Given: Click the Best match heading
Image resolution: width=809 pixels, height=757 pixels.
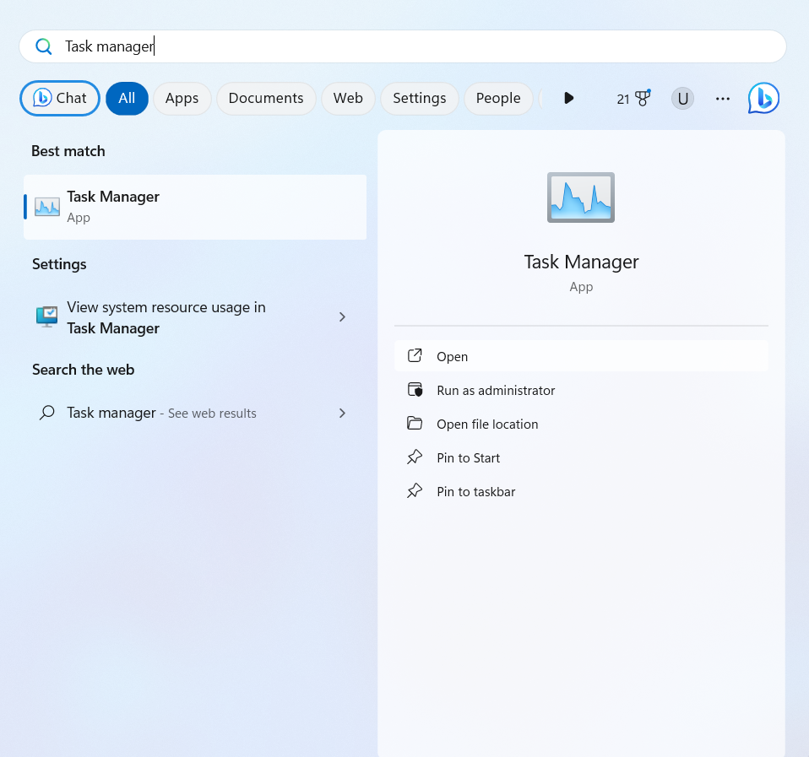Looking at the screenshot, I should click(68, 151).
